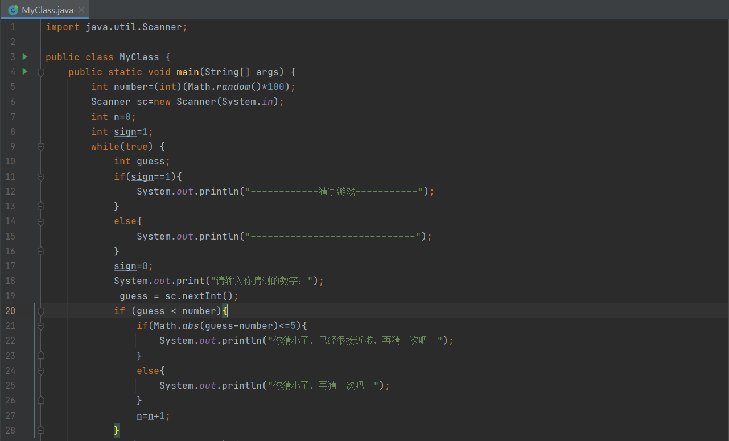Viewport: 729px width, 441px height.
Task: Click line number 10 in the gutter
Action: point(10,162)
